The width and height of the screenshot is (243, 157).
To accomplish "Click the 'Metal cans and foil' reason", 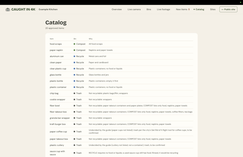I will (97, 57).
